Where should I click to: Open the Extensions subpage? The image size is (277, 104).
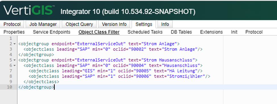[211, 32]
